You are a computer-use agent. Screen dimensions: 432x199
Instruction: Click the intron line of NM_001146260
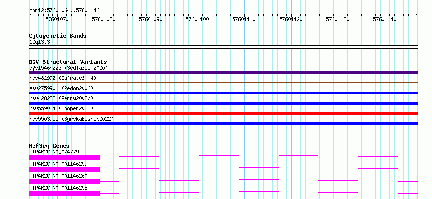tap(259, 180)
